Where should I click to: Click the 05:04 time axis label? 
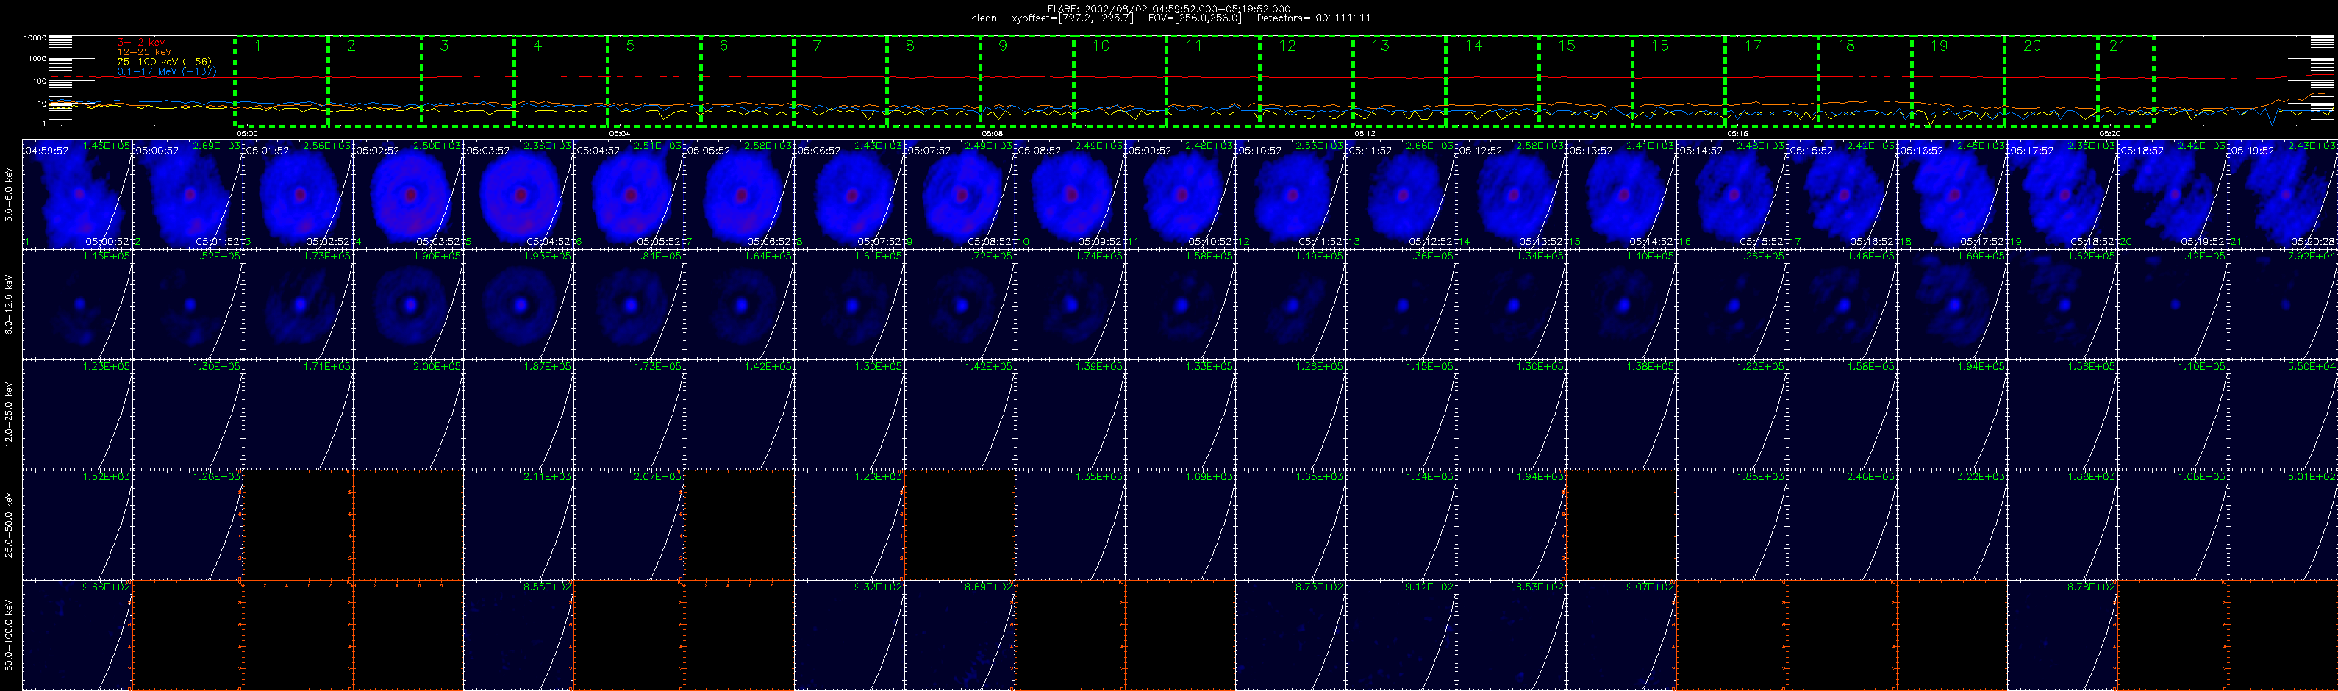click(620, 134)
